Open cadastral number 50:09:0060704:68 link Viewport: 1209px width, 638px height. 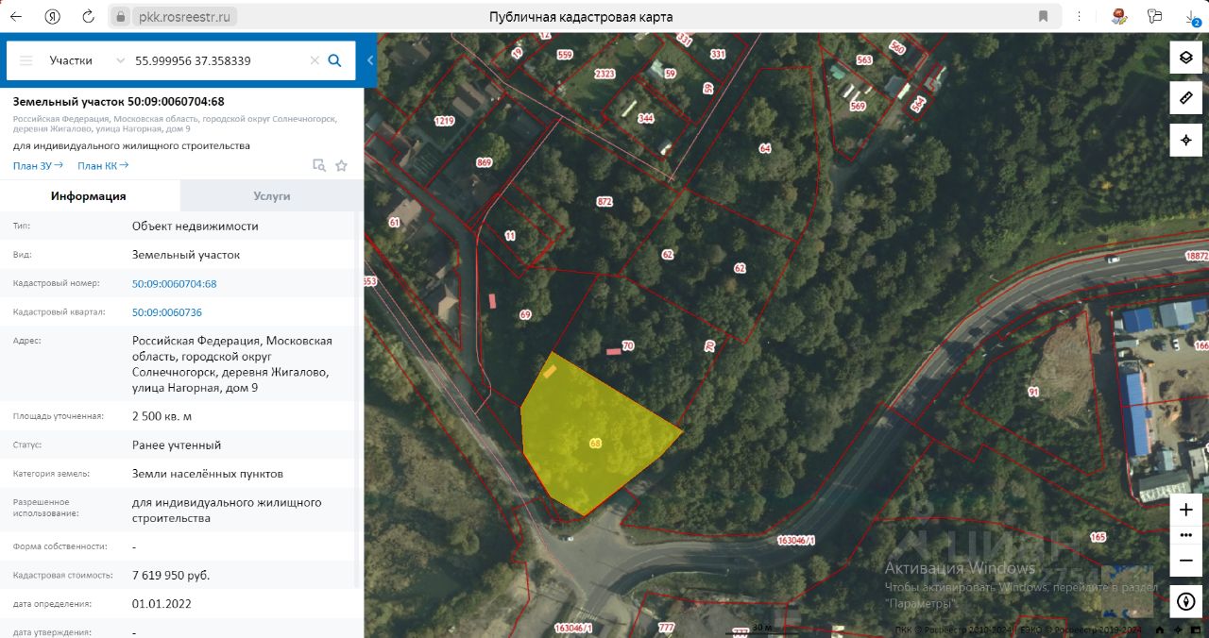[175, 284]
